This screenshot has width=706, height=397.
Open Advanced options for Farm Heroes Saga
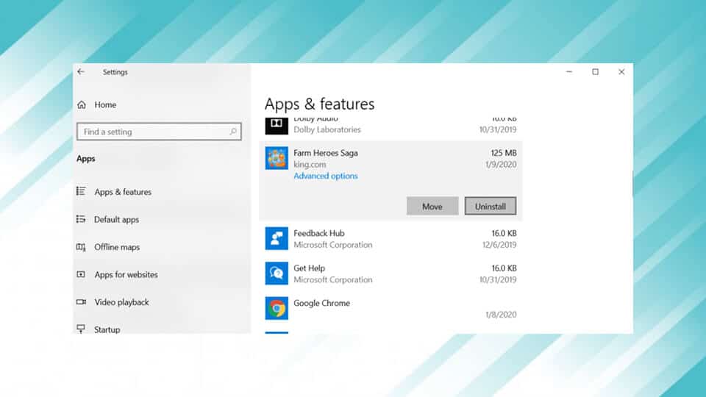[x=326, y=176]
